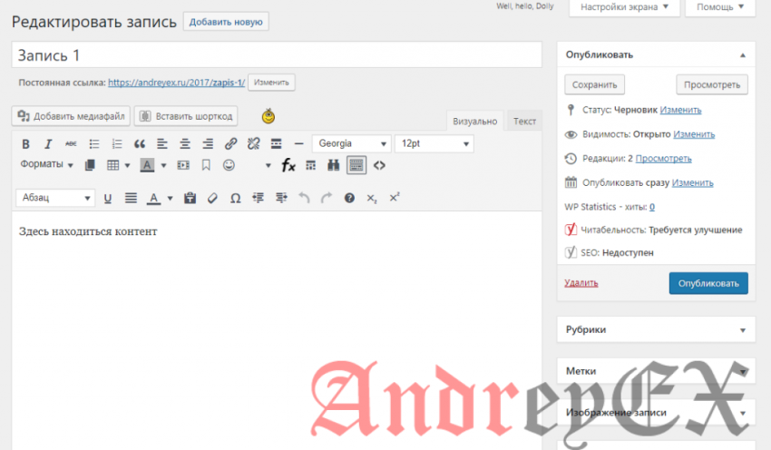
Task: Click the blue Опубликовать button
Action: (708, 283)
